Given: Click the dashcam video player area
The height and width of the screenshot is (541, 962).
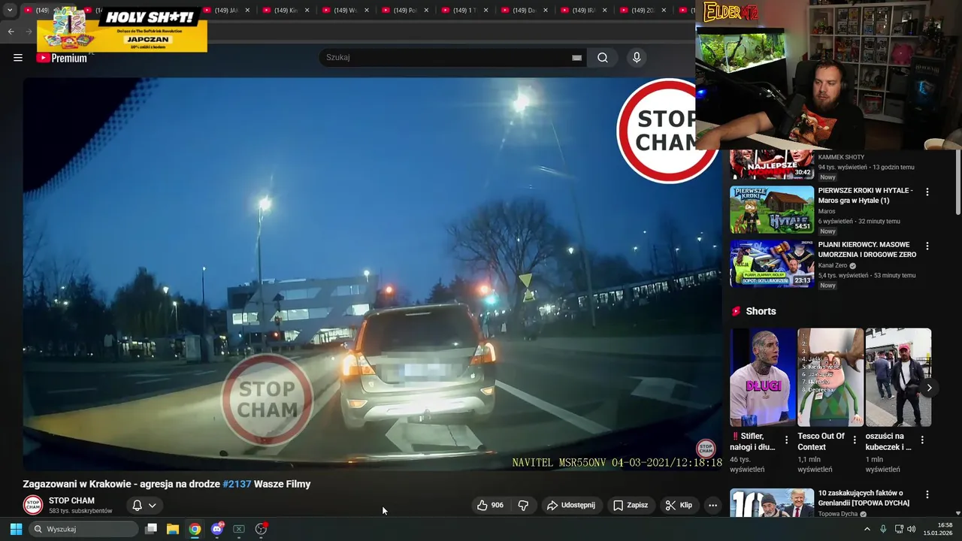Looking at the screenshot, I should point(372,274).
